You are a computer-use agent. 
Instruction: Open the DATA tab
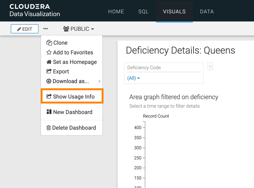tap(207, 11)
